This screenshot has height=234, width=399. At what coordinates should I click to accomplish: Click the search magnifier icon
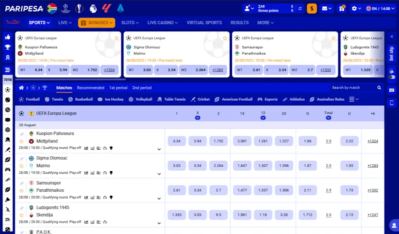[379, 88]
